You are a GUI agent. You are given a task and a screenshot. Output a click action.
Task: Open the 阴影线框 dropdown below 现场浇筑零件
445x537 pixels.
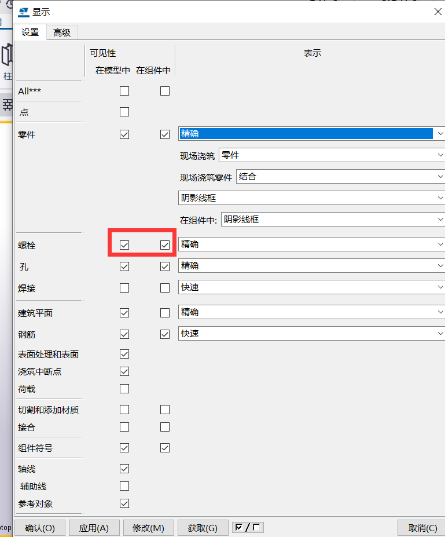tap(311, 198)
